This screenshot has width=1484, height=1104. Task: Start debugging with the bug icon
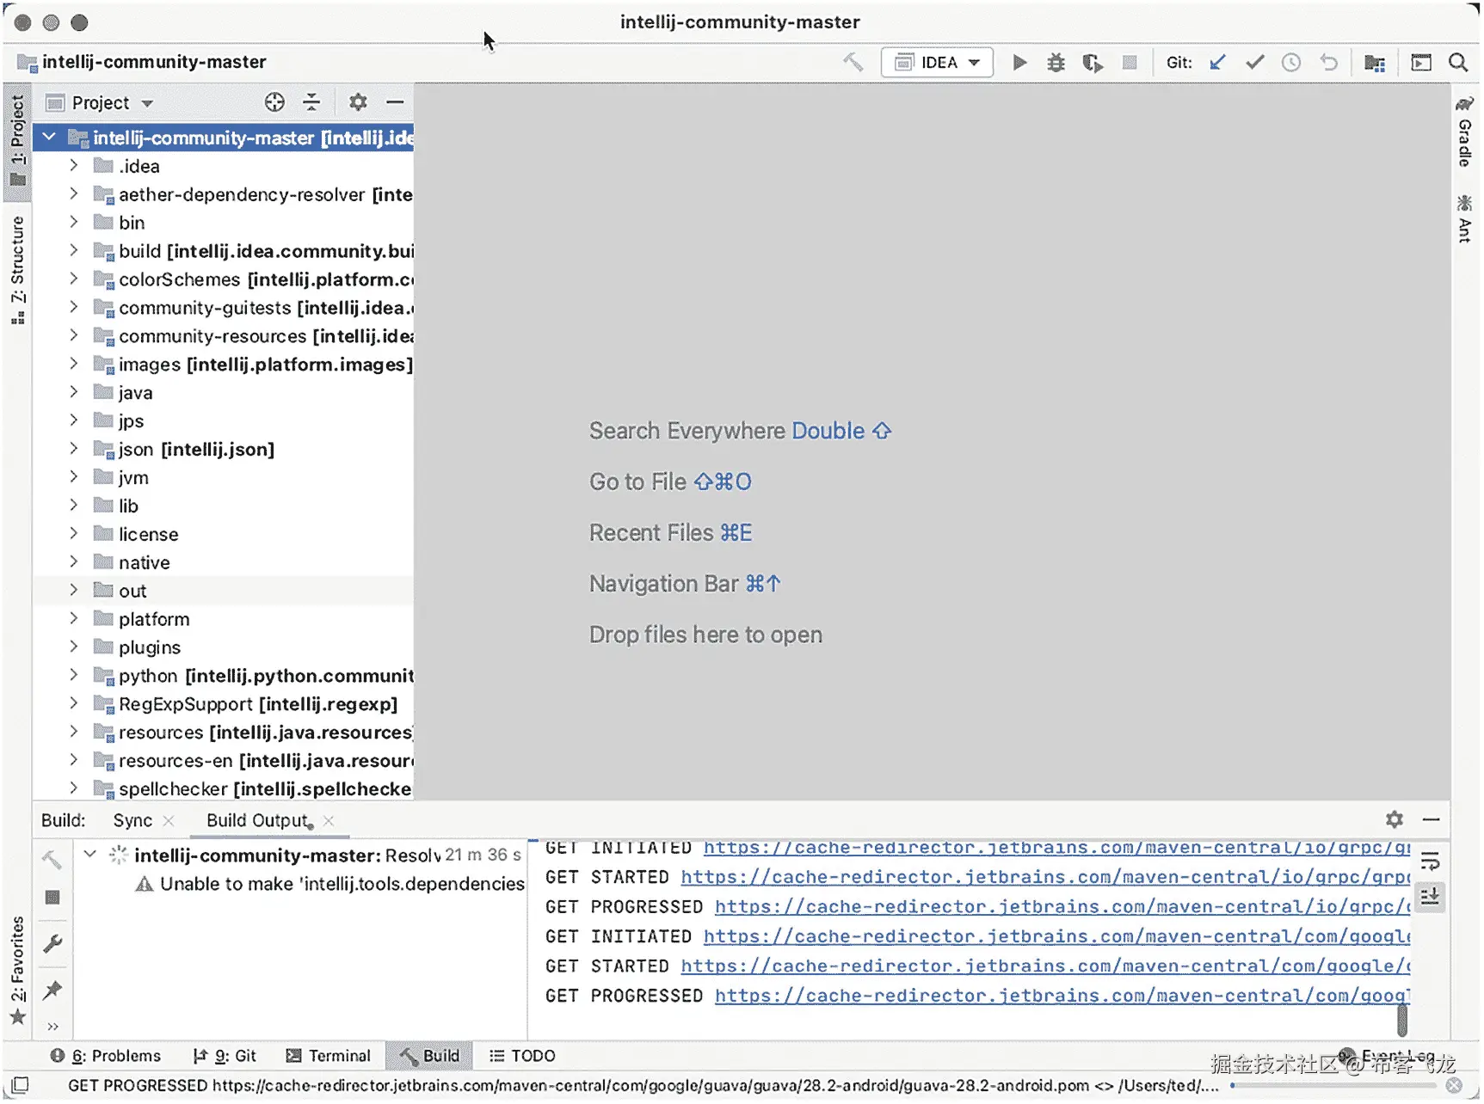click(1056, 62)
